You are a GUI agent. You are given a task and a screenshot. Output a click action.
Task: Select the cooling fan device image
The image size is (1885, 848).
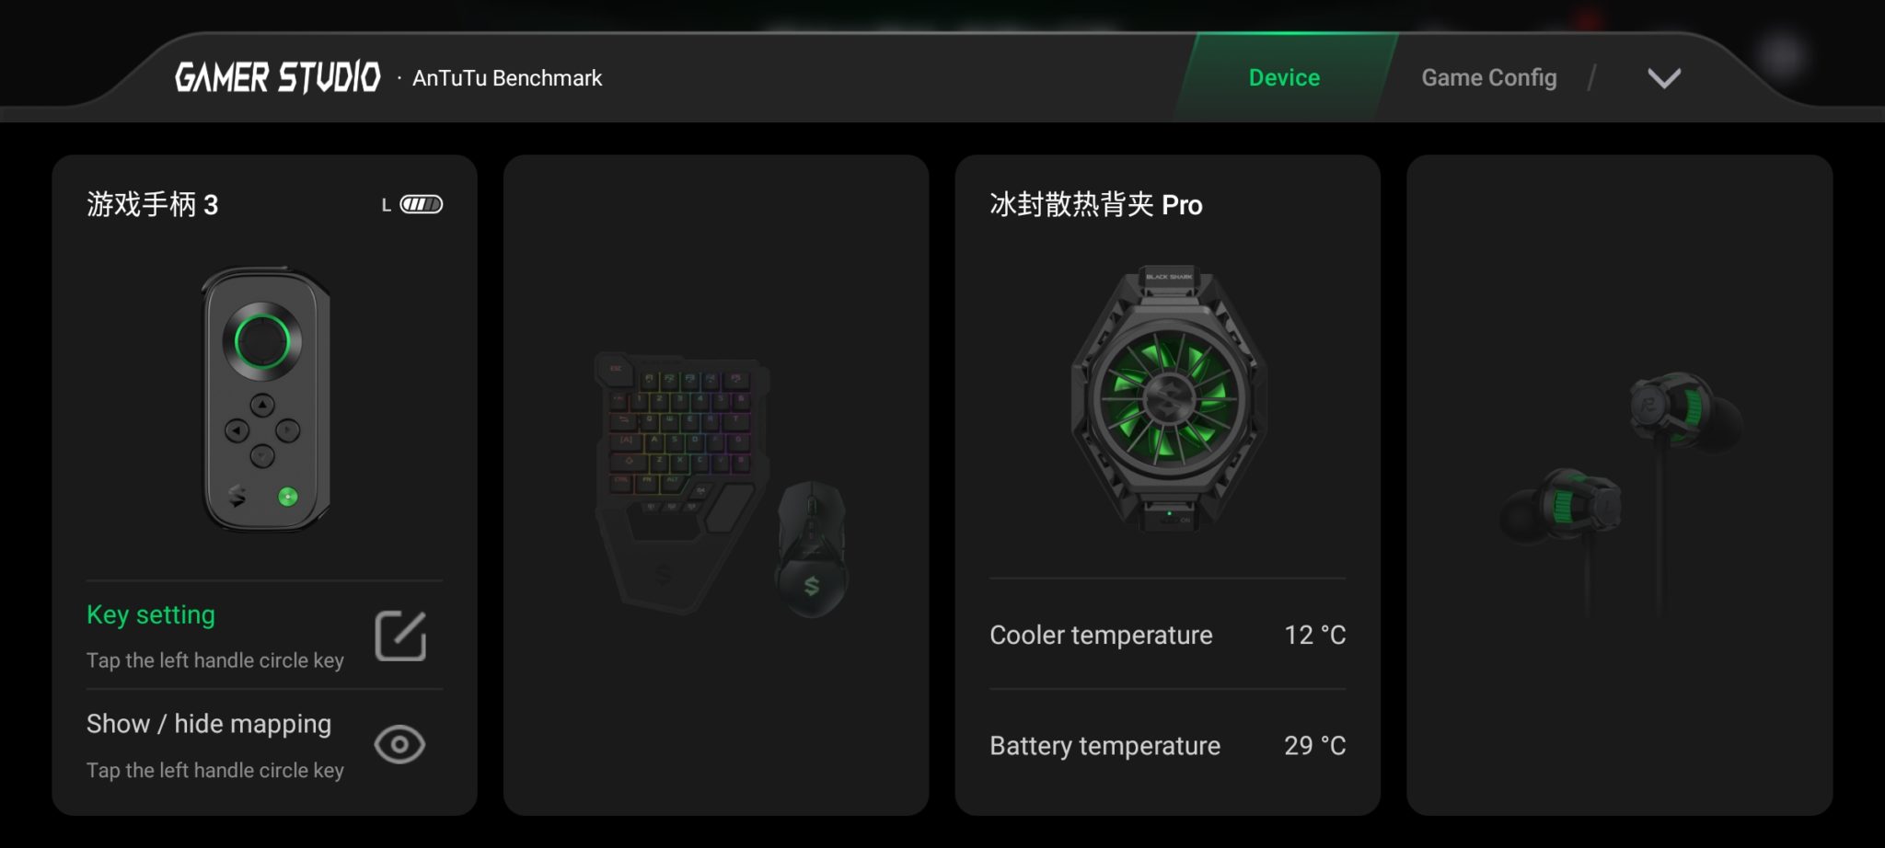[x=1169, y=399]
